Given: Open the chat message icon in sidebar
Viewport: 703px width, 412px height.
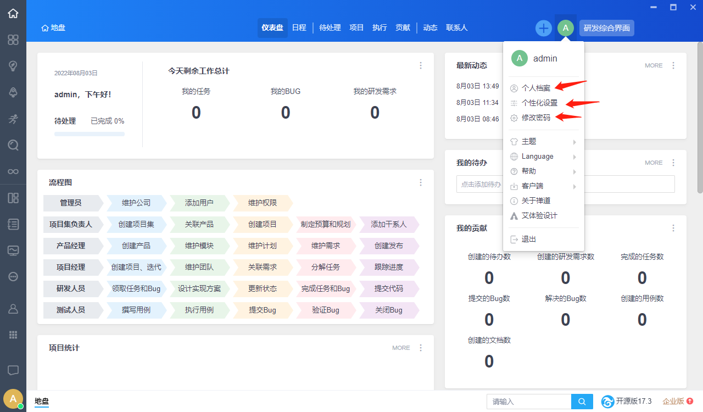Looking at the screenshot, I should point(13,370).
